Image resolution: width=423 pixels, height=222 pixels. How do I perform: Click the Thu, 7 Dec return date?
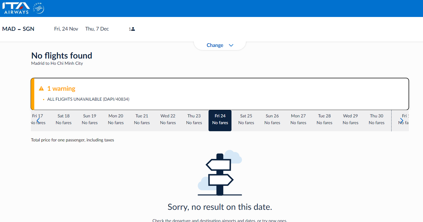97,29
